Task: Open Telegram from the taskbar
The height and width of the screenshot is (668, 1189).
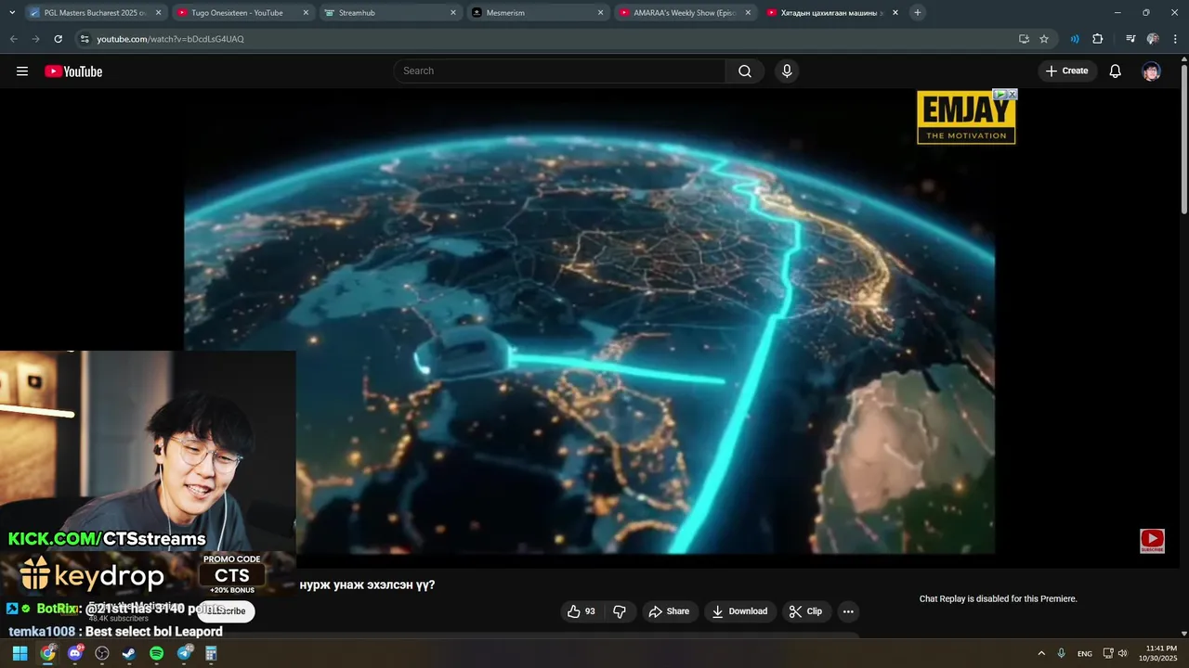Action: 184,653
